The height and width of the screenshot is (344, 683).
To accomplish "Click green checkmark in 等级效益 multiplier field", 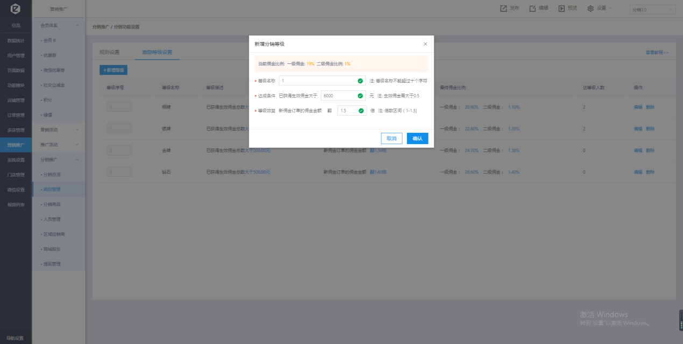I will 360,111.
